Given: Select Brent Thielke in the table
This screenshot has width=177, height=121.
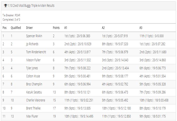Looking at the screenshot, I should [x=33, y=108].
